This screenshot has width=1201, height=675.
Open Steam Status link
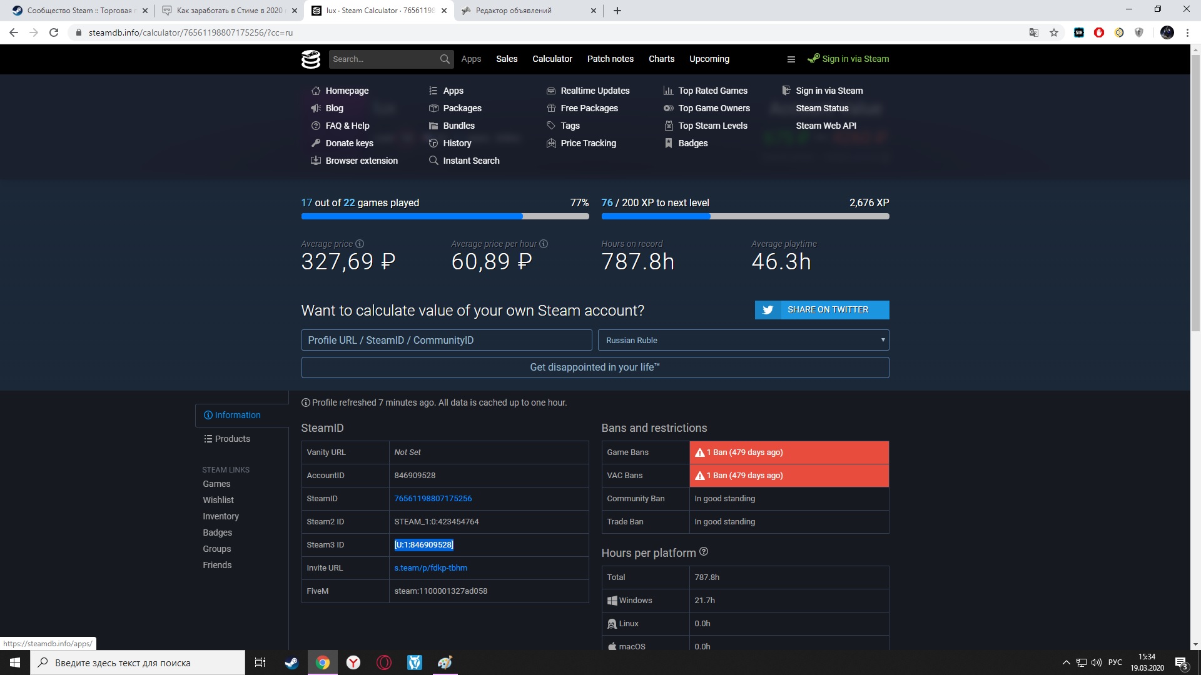click(822, 108)
